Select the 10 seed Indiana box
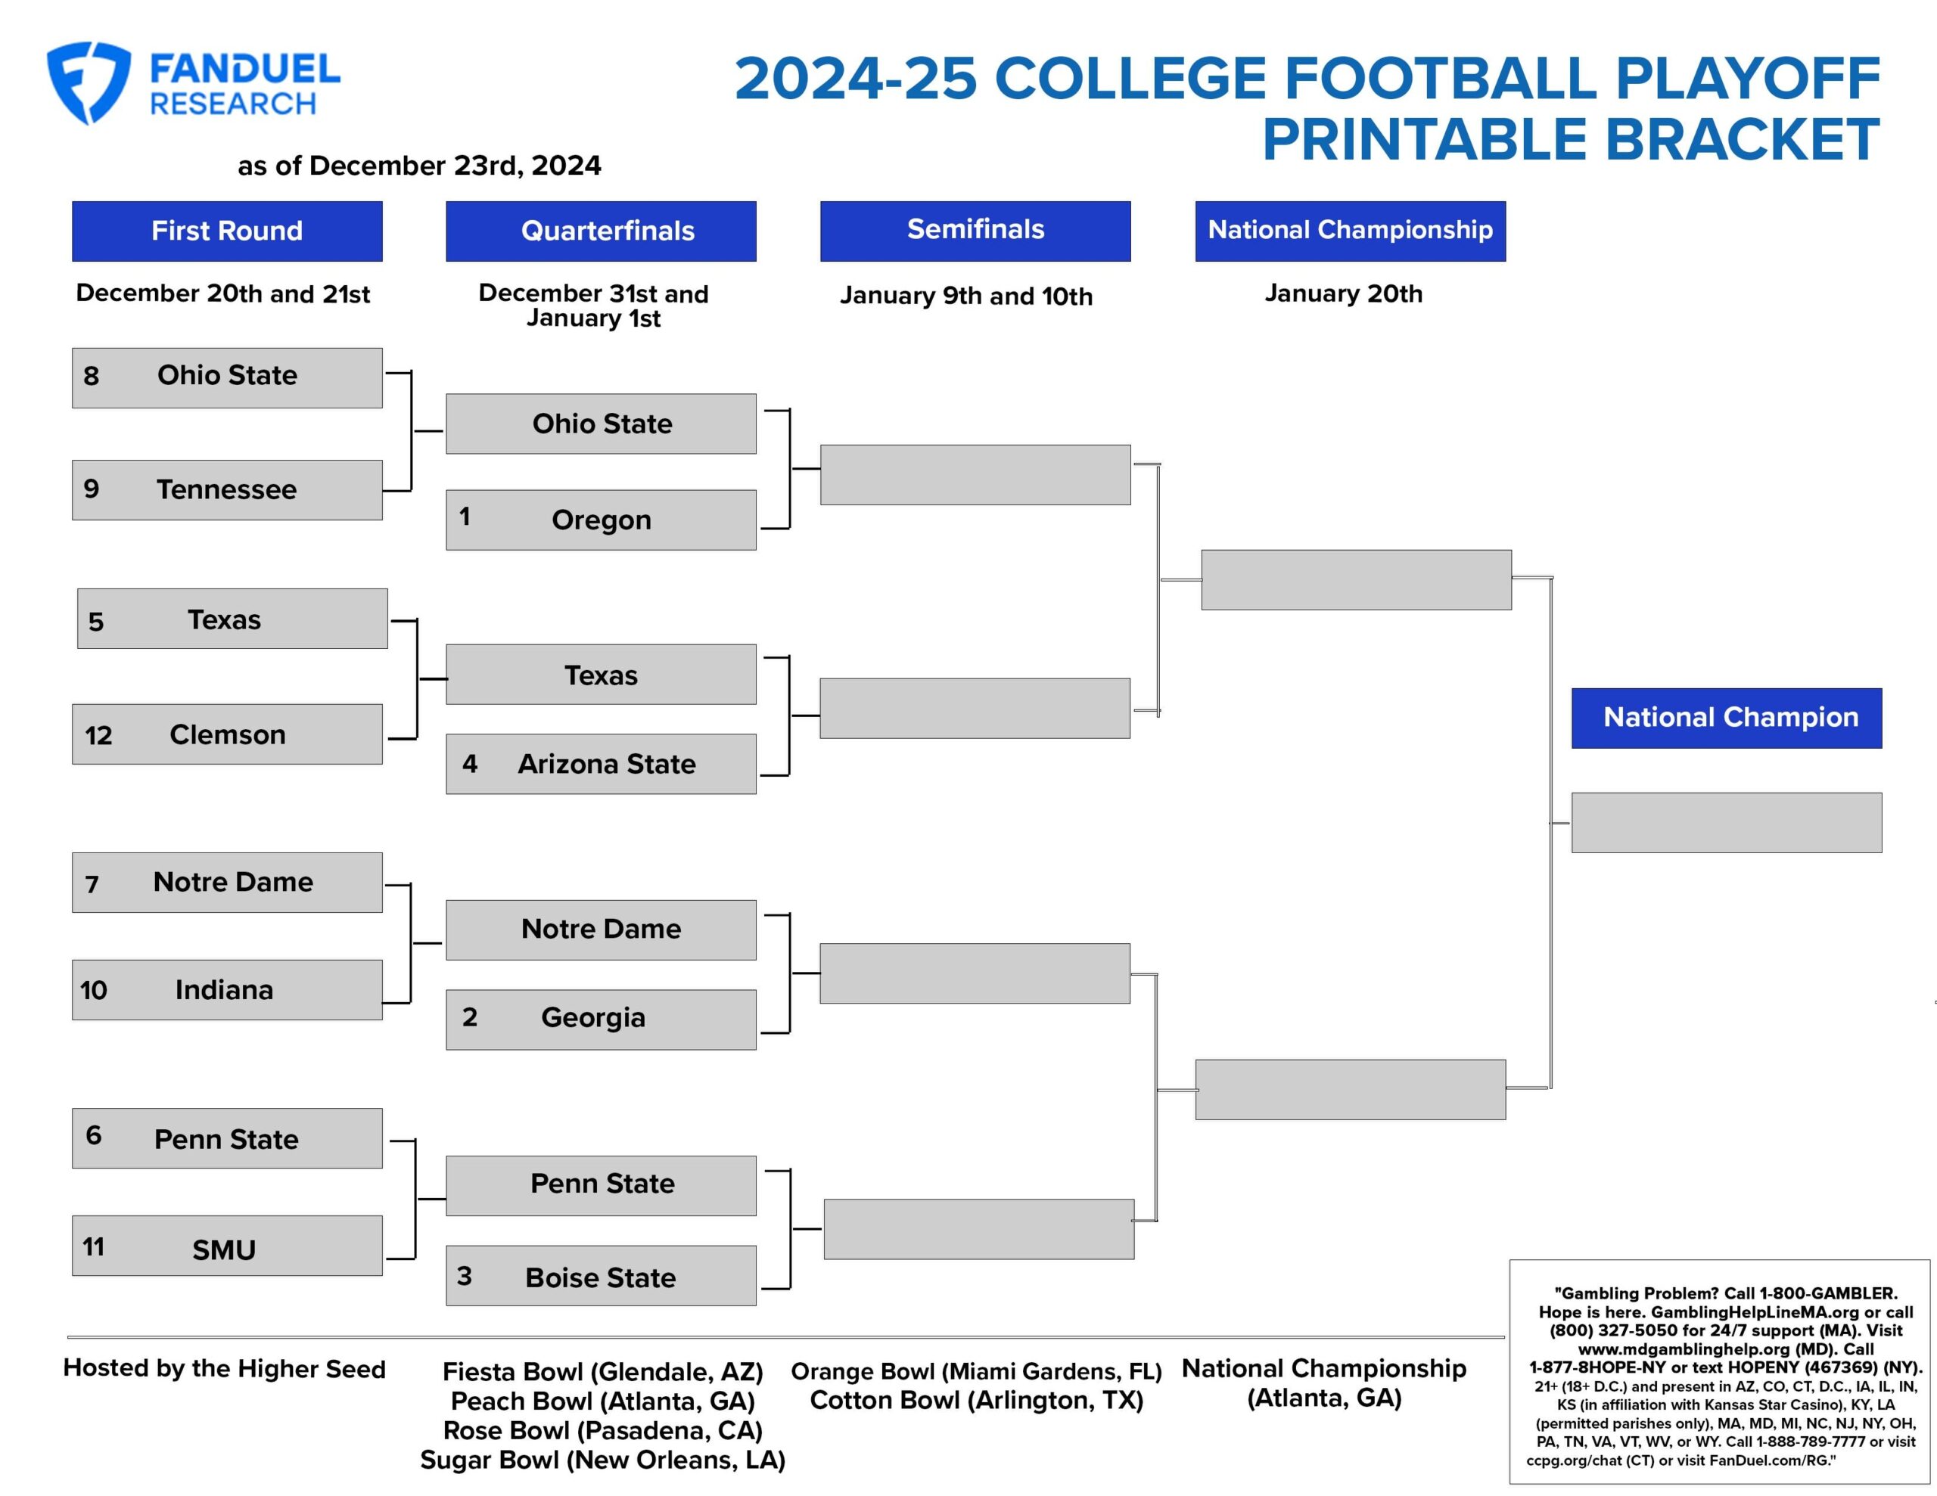Screen dimensions: 1937x1496 click(x=227, y=990)
